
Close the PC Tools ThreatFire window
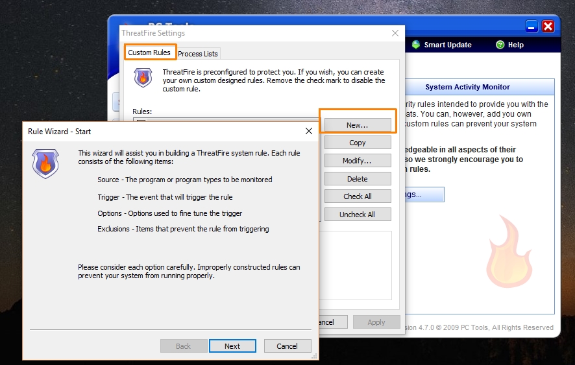548,27
